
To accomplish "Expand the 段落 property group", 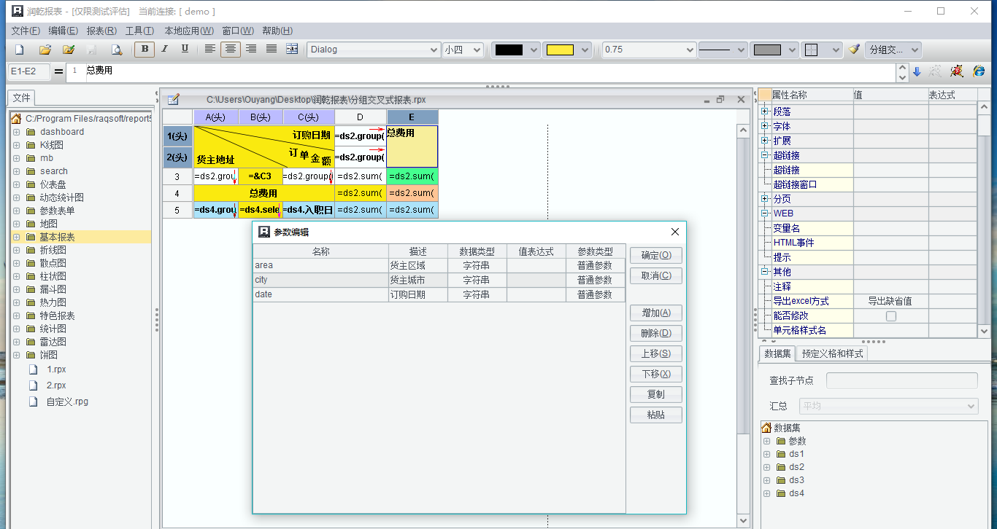I will click(x=765, y=111).
